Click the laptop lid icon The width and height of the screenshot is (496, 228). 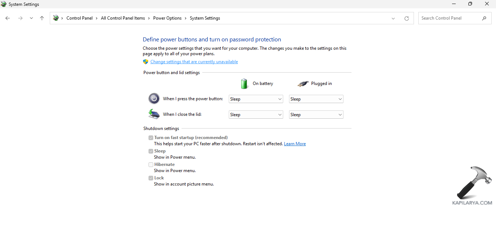click(x=154, y=114)
